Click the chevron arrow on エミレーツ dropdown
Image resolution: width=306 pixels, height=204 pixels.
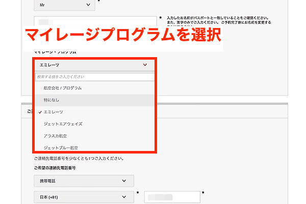[x=145, y=65]
